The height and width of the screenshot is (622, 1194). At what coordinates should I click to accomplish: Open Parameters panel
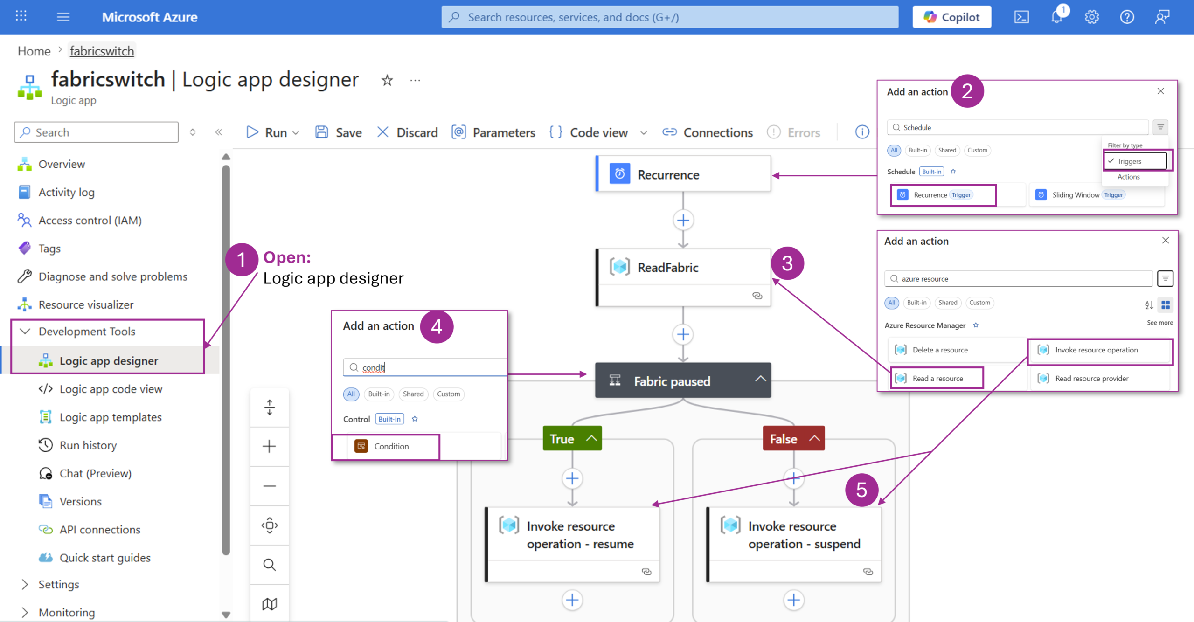tap(493, 132)
